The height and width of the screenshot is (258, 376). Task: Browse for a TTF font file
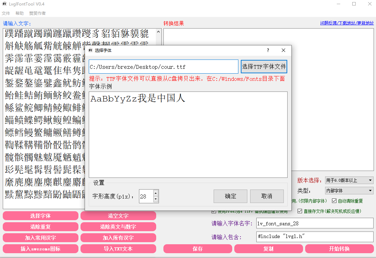click(x=264, y=66)
